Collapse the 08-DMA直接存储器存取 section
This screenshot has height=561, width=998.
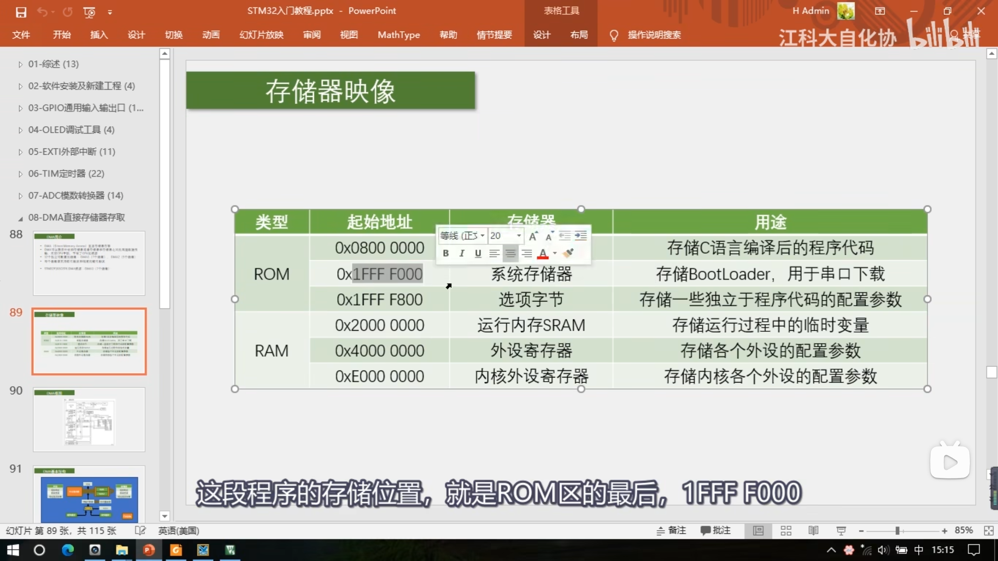pos(22,218)
